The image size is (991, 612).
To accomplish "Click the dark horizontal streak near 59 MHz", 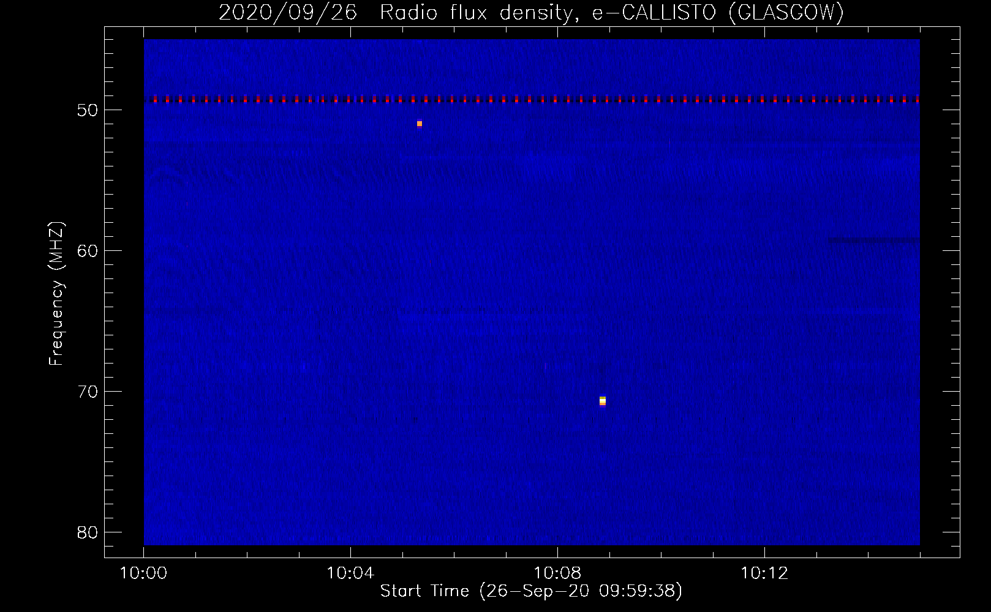I will [x=874, y=241].
